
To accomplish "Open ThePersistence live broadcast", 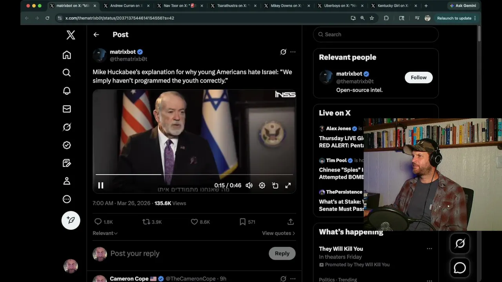I will pyautogui.click(x=341, y=201).
